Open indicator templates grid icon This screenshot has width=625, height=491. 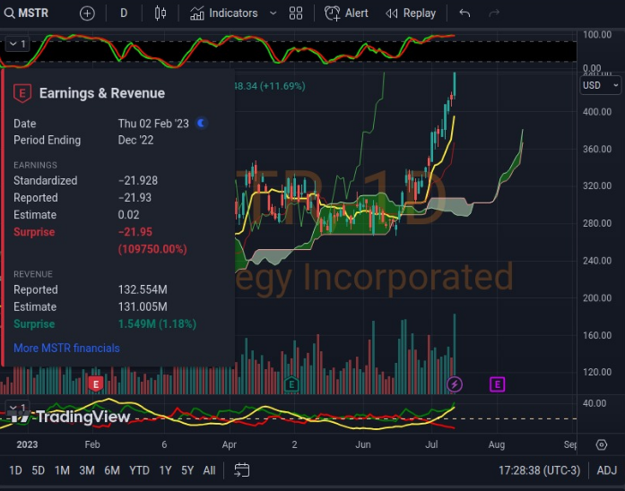295,13
